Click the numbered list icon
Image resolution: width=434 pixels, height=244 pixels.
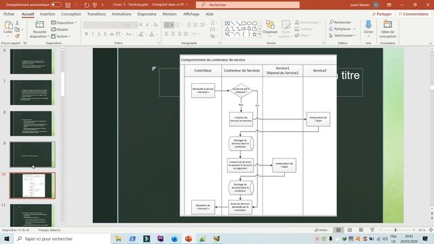click(177, 25)
